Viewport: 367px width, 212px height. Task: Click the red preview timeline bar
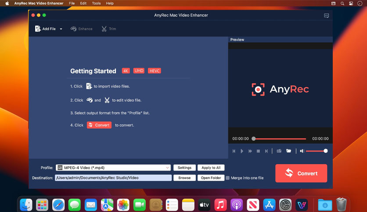pos(281,139)
